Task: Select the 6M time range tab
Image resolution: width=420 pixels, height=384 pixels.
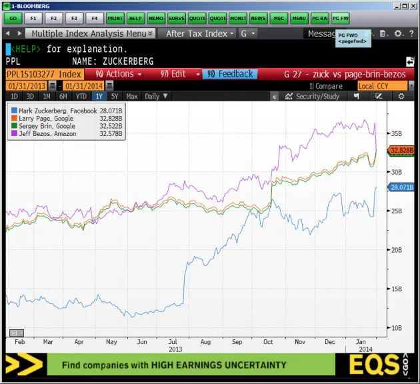Action: (x=63, y=97)
